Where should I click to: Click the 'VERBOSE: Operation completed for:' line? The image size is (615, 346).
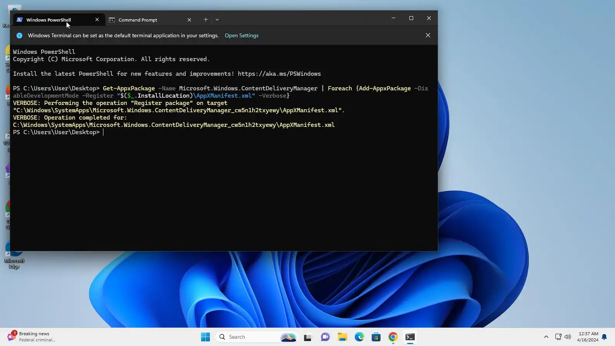(x=70, y=118)
